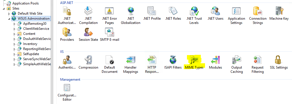Open Application Settings feature

point(236,16)
